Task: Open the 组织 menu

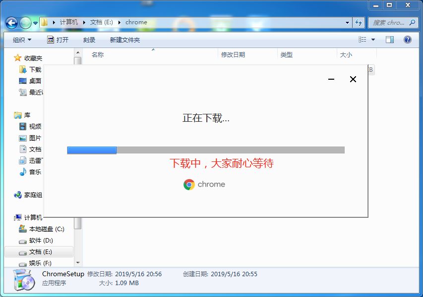Action: coord(22,40)
